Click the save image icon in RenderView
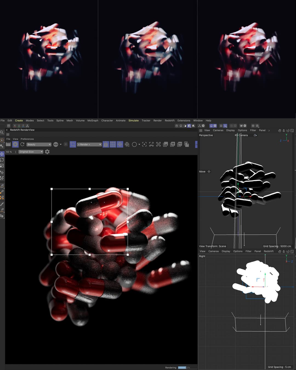Image resolution: width=296 pixels, height=370 pixels. [166, 144]
